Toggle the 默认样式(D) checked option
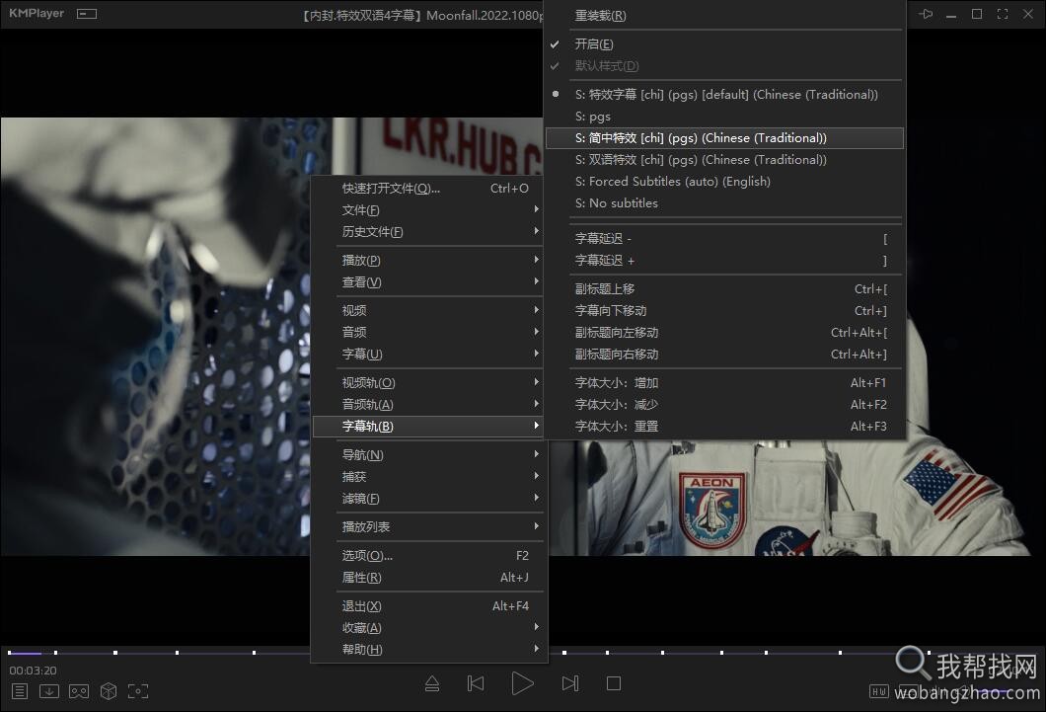Viewport: 1046px width, 712px height. tap(724, 66)
